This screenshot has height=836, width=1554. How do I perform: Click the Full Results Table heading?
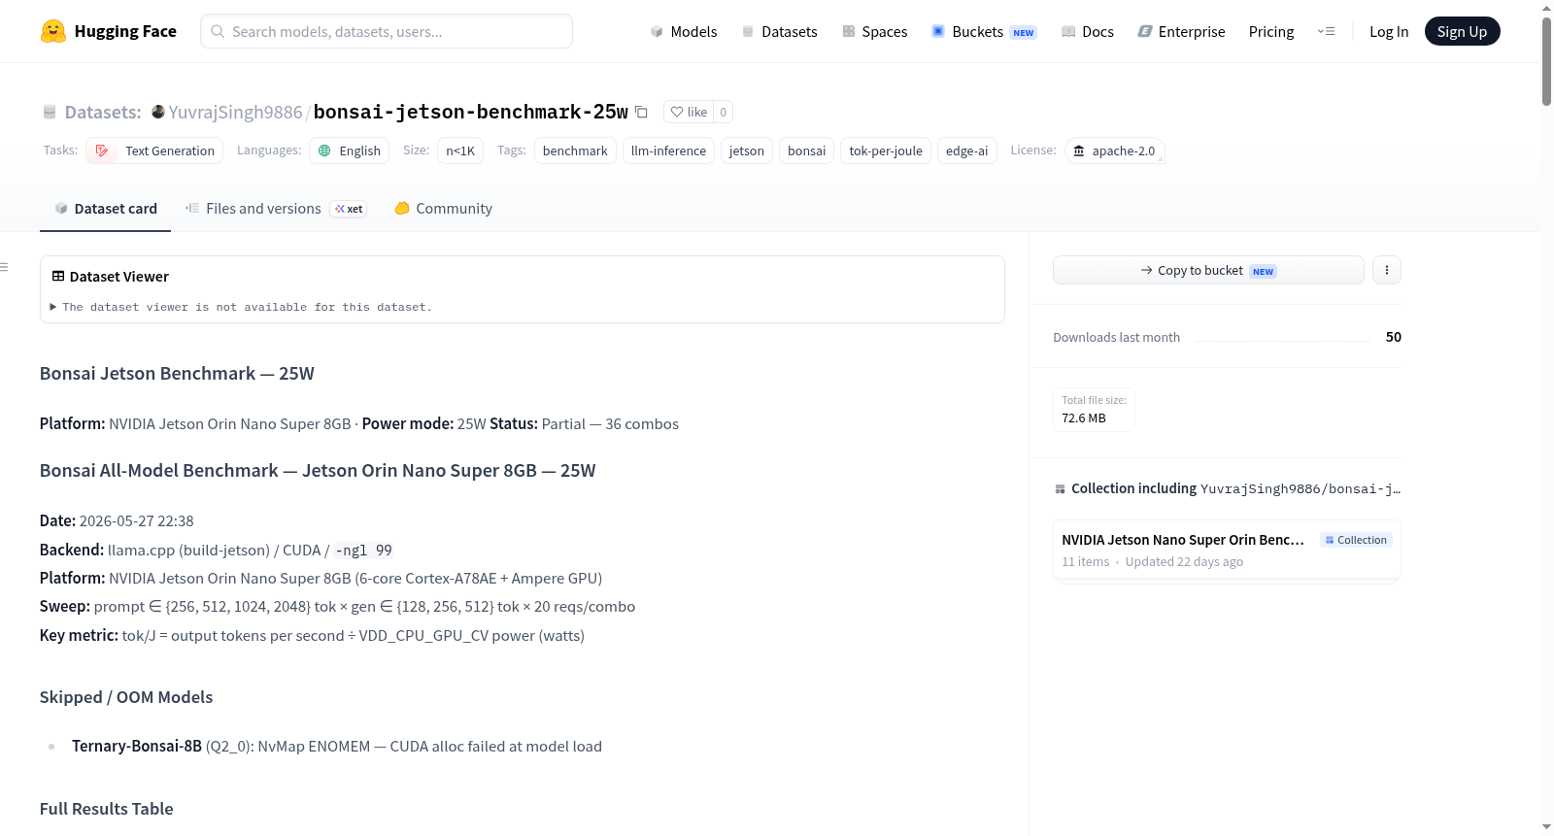point(107,809)
